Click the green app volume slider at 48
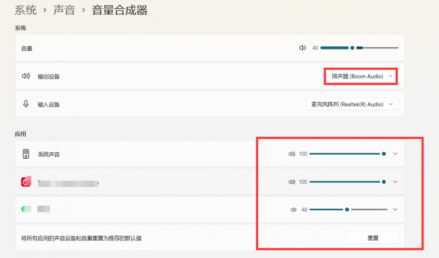 click(x=349, y=210)
